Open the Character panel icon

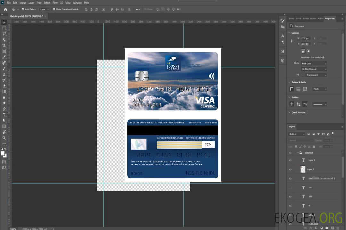[x=283, y=36]
